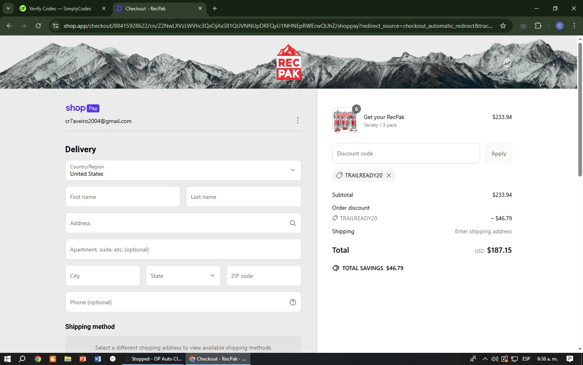Bookmark this page with the star icon

pos(503,26)
